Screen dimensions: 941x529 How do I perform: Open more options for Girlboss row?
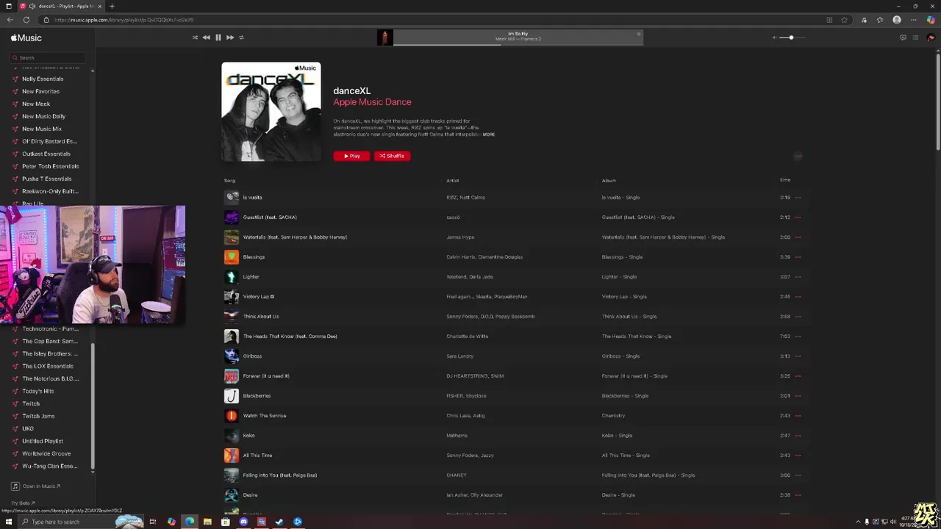(798, 356)
